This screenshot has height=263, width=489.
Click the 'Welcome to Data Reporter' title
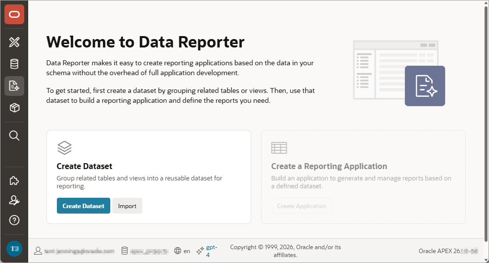(145, 42)
